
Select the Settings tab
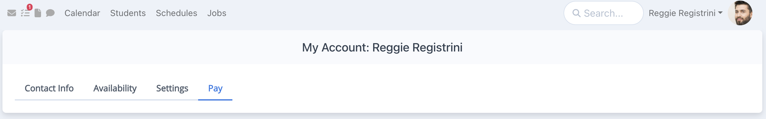(x=172, y=88)
